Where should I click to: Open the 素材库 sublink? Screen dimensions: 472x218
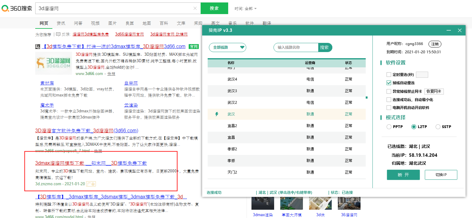coord(47,83)
